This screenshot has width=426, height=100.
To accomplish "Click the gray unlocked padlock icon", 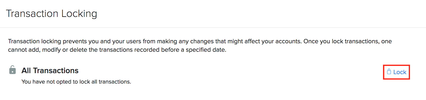I will point(12,70).
